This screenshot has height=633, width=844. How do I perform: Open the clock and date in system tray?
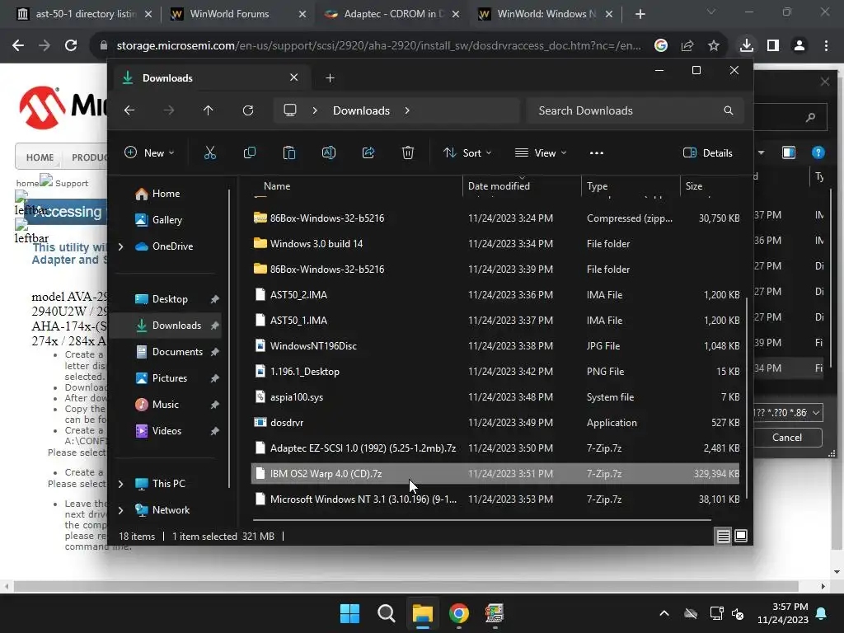click(783, 613)
